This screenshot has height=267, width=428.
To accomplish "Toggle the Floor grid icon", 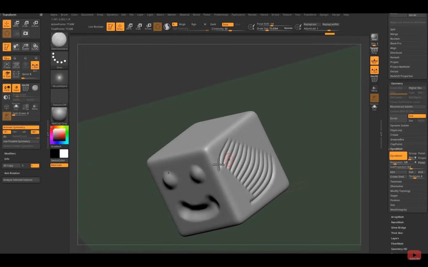I will coord(374,61).
